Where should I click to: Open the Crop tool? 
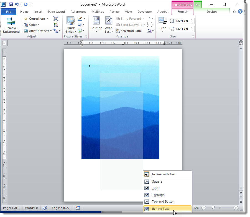(x=163, y=21)
